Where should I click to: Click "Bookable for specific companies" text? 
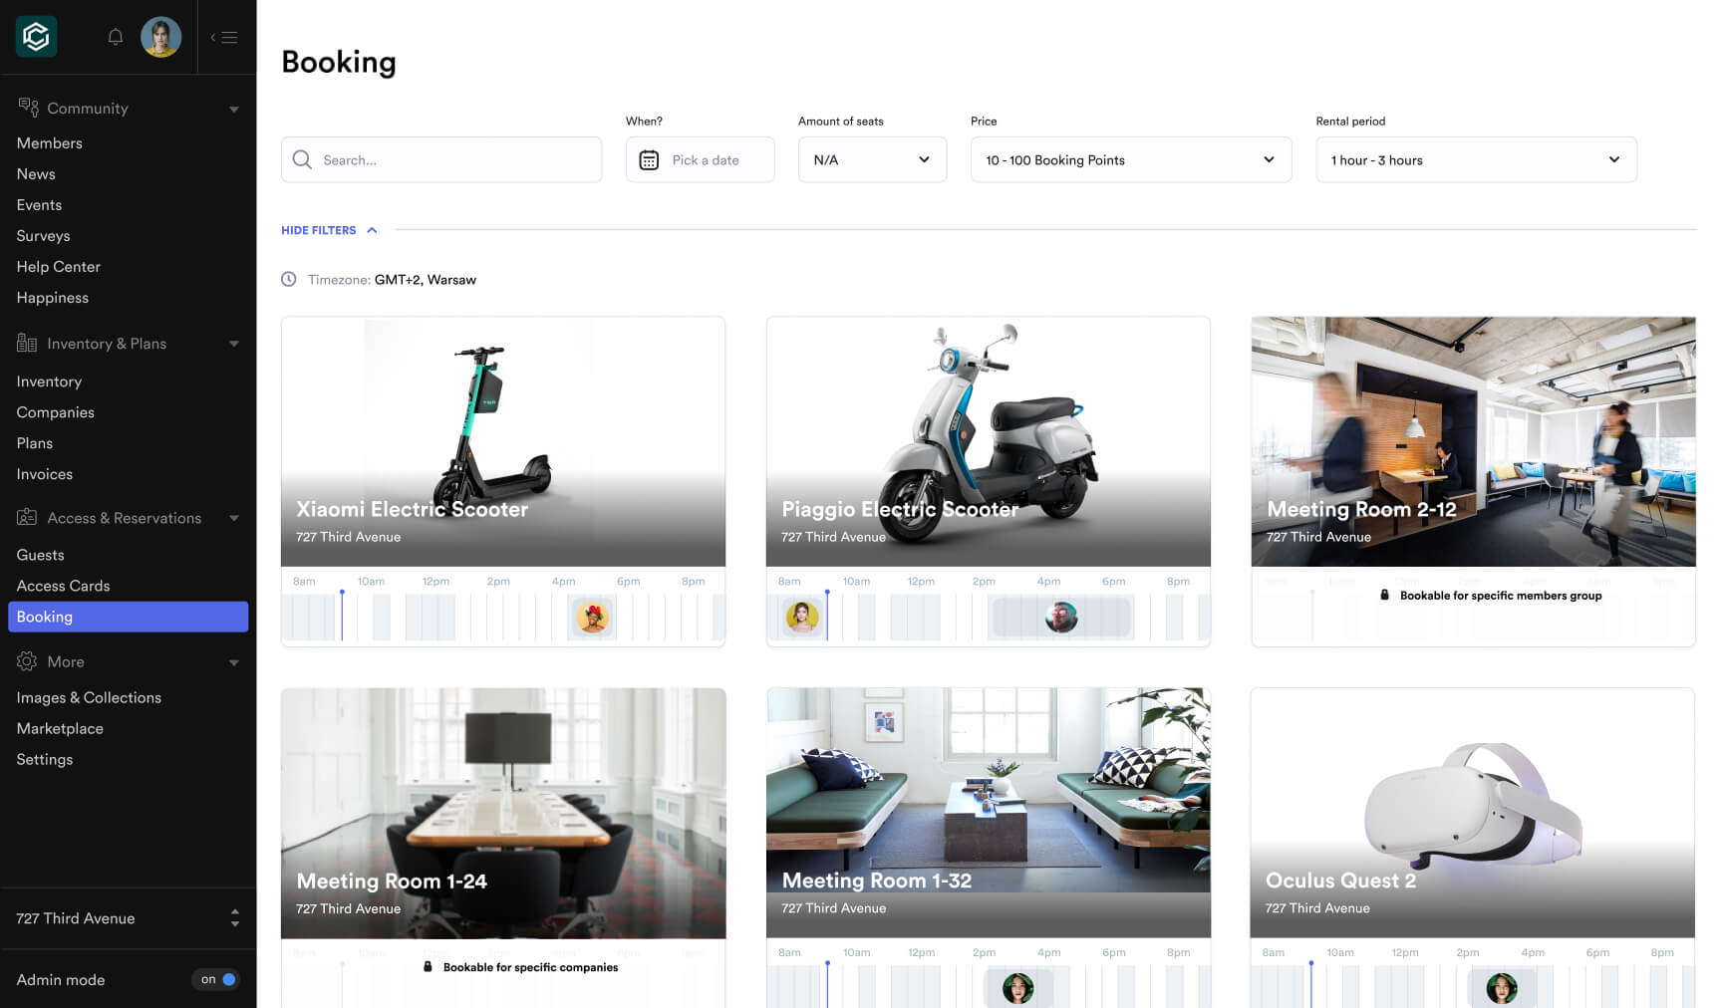point(530,966)
